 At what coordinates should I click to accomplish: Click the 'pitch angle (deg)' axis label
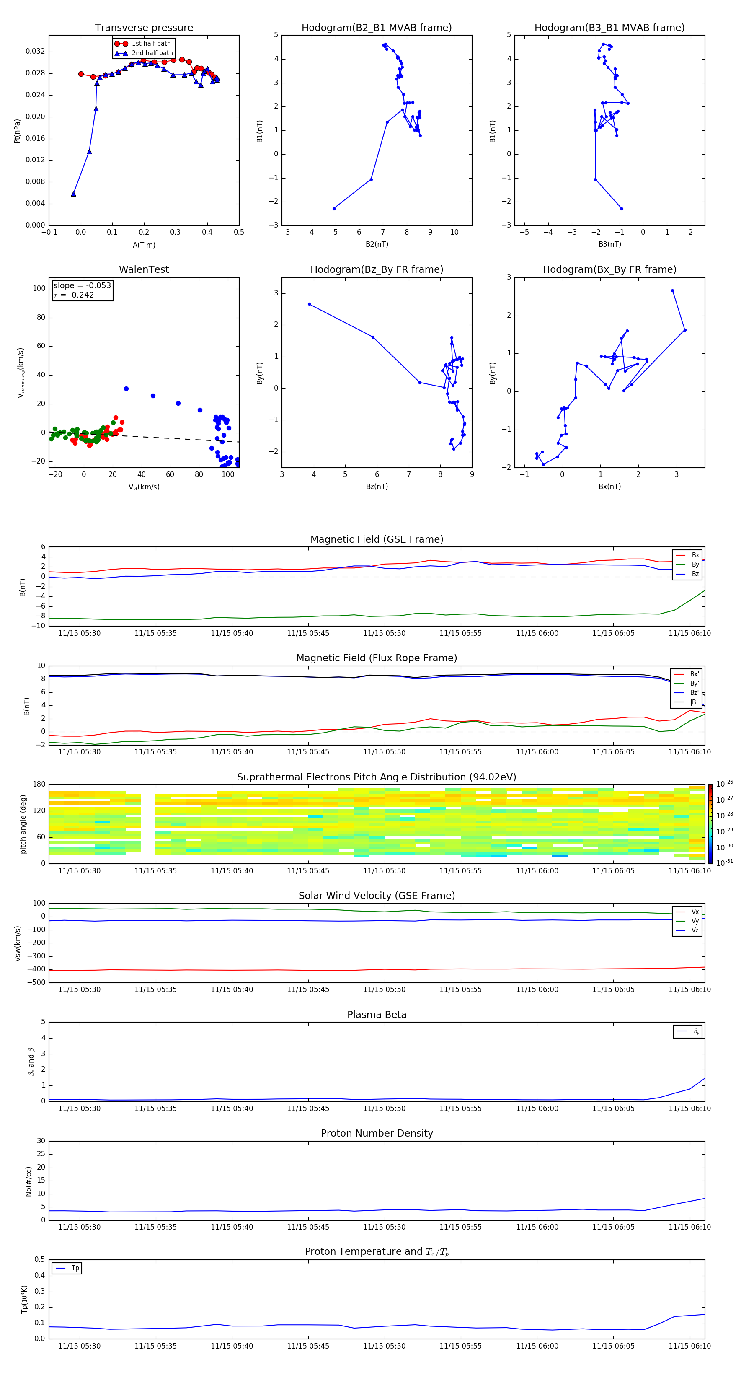pos(23,824)
